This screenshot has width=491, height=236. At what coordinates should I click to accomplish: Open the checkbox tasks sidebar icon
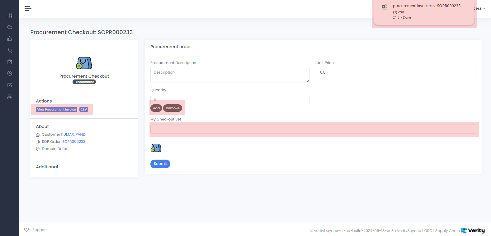(10, 85)
